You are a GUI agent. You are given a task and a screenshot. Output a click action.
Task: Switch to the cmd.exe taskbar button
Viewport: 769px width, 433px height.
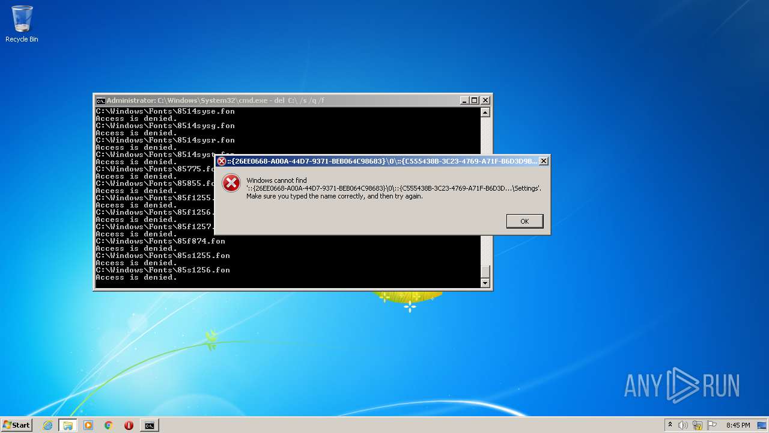[149, 425]
